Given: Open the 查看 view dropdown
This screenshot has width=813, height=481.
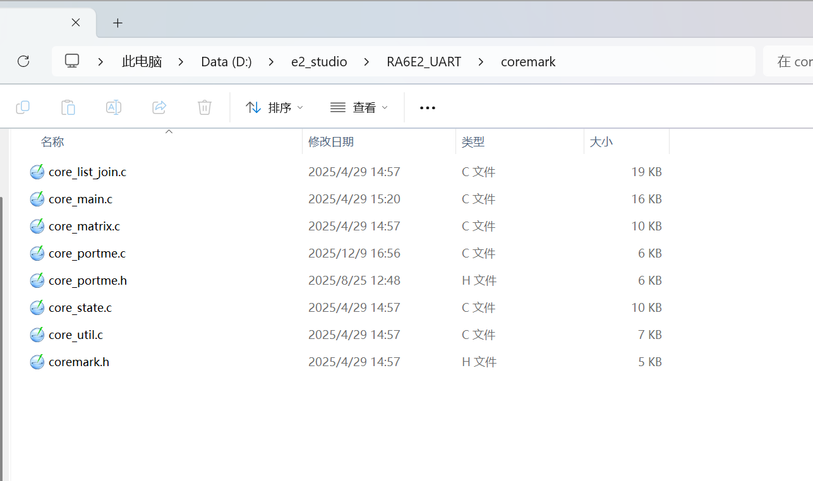Looking at the screenshot, I should point(359,108).
